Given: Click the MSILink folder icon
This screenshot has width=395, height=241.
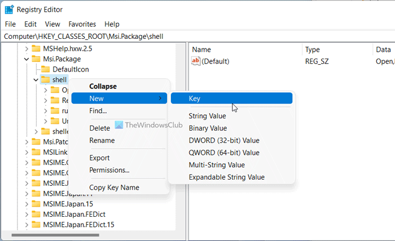Looking at the screenshot, I should pyautogui.click(x=36, y=152).
